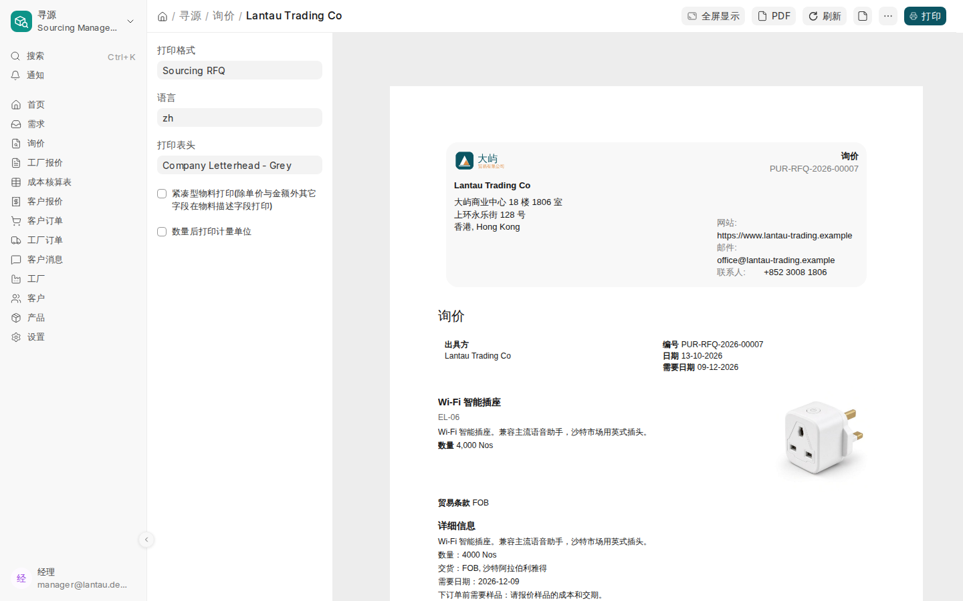Click the PUR-RFQ-2026-00007 number in the letterhead
This screenshot has height=601, width=963.
pyautogui.click(x=814, y=169)
